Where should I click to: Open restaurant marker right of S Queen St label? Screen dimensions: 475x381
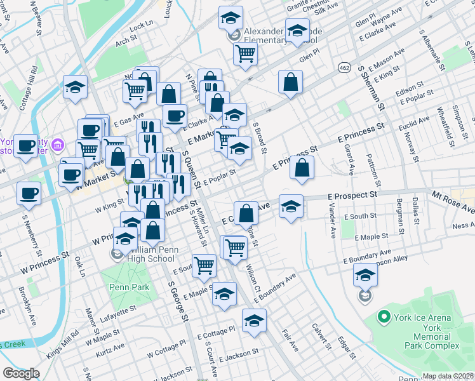tap(179, 187)
